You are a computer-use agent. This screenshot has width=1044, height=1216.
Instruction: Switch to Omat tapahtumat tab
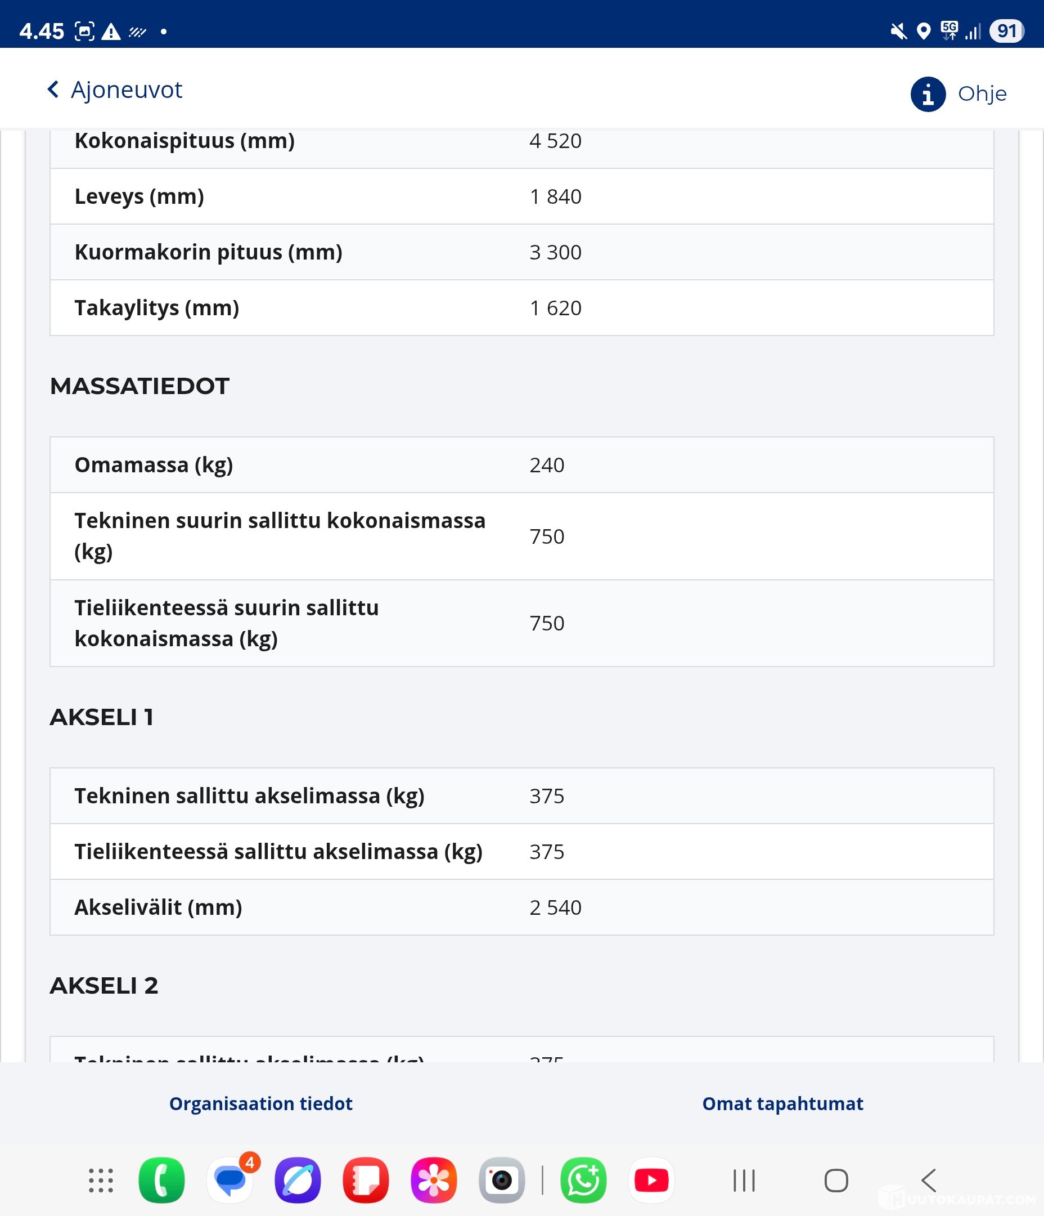tap(782, 1103)
